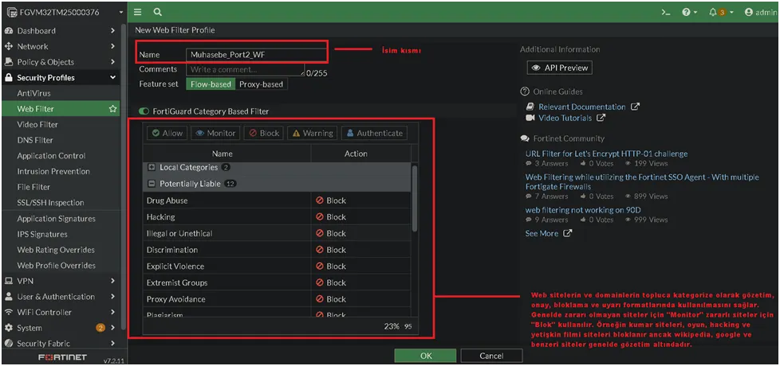Click the System gear icon
The image size is (780, 366).
(9, 328)
